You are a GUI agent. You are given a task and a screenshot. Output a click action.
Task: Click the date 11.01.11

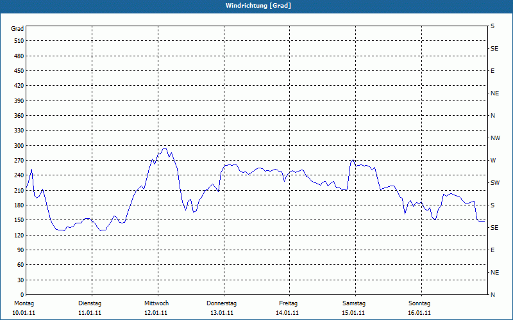(90, 313)
